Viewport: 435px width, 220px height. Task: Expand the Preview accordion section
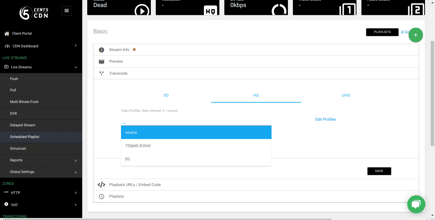tap(256, 62)
